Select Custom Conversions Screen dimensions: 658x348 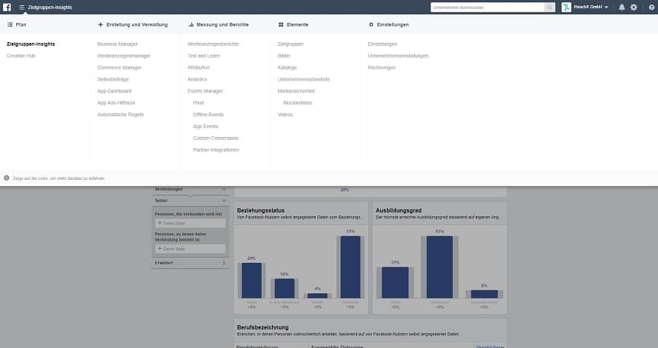pyautogui.click(x=216, y=138)
